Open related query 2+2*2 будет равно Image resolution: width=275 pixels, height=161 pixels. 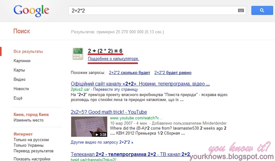click(173, 73)
